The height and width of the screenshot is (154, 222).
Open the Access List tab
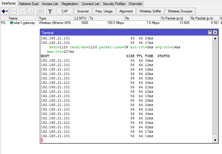[50, 4]
